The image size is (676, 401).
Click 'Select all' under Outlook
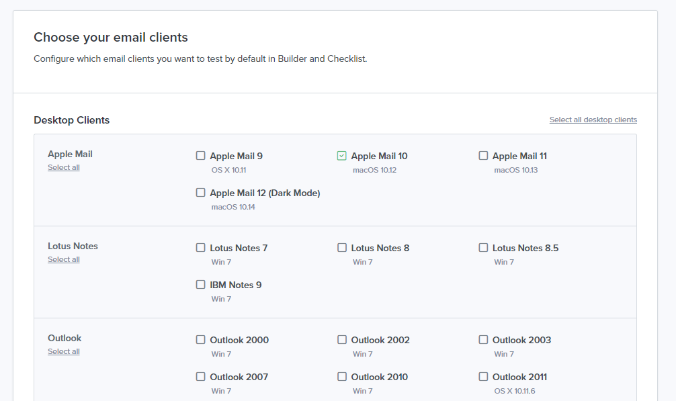click(x=63, y=352)
